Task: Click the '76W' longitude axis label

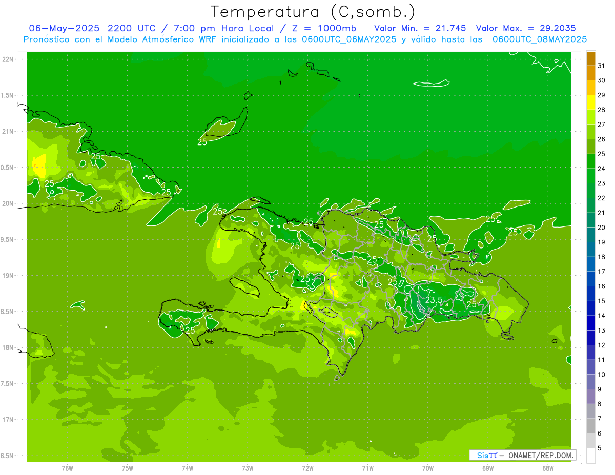Action: 67,468
